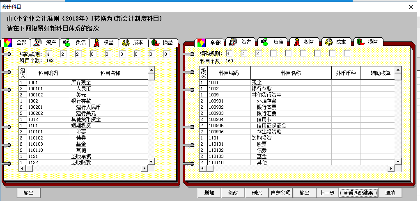Select row 信用卡 in right table

[297, 119]
